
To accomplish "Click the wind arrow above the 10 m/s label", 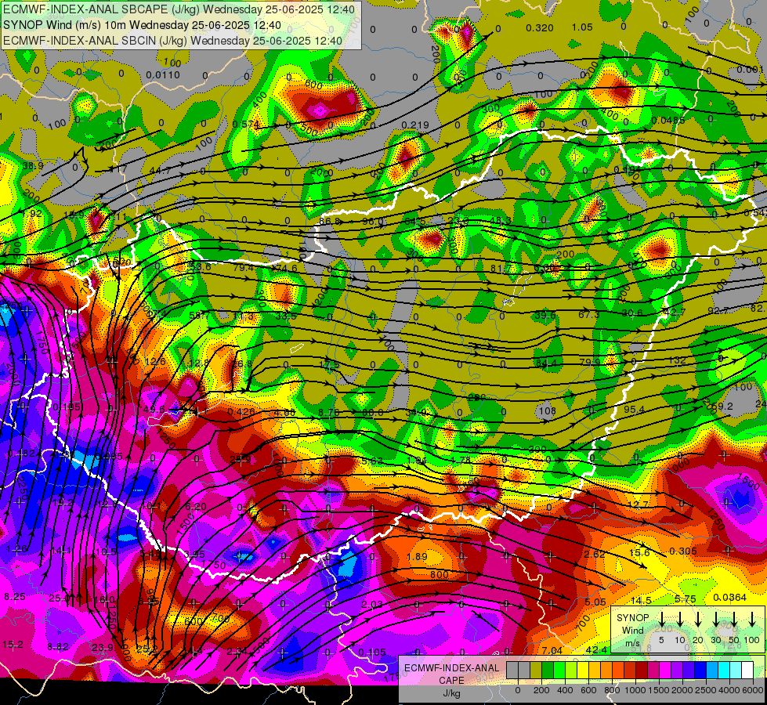I will pyautogui.click(x=680, y=619).
